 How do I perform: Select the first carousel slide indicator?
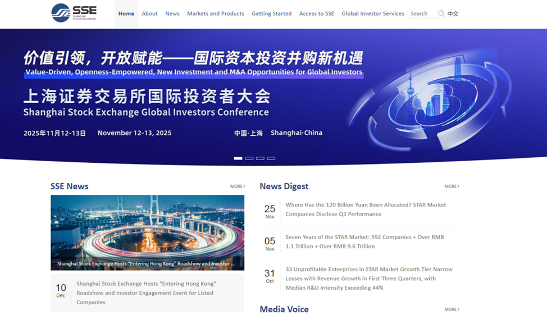click(x=238, y=158)
